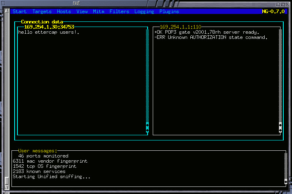This screenshot has width=292, height=194.
Task: Click the left pane scrollbar thumb
Action: click(x=147, y=127)
